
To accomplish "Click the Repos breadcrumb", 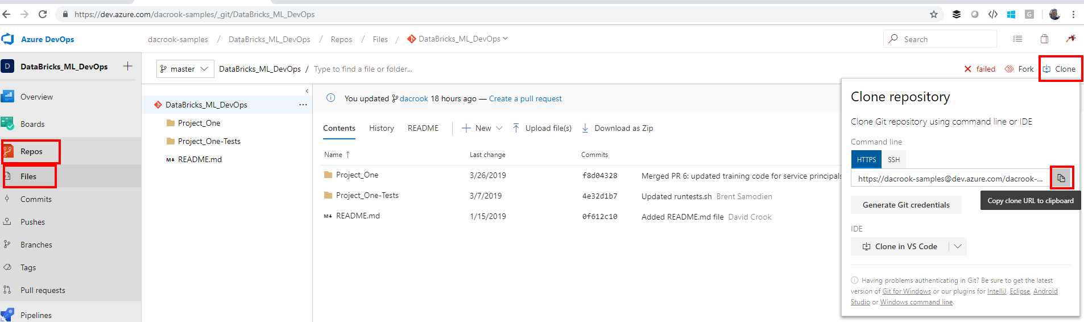I will point(341,39).
